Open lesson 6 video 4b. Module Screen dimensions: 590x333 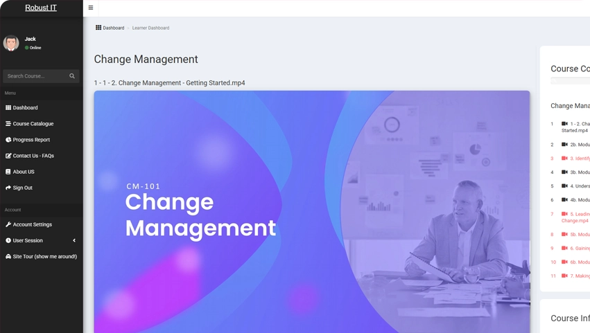[580, 200]
